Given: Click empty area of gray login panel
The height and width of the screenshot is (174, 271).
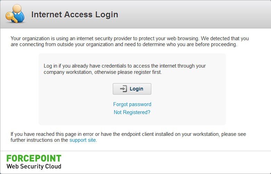Looking at the screenshot, I should point(190,104).
